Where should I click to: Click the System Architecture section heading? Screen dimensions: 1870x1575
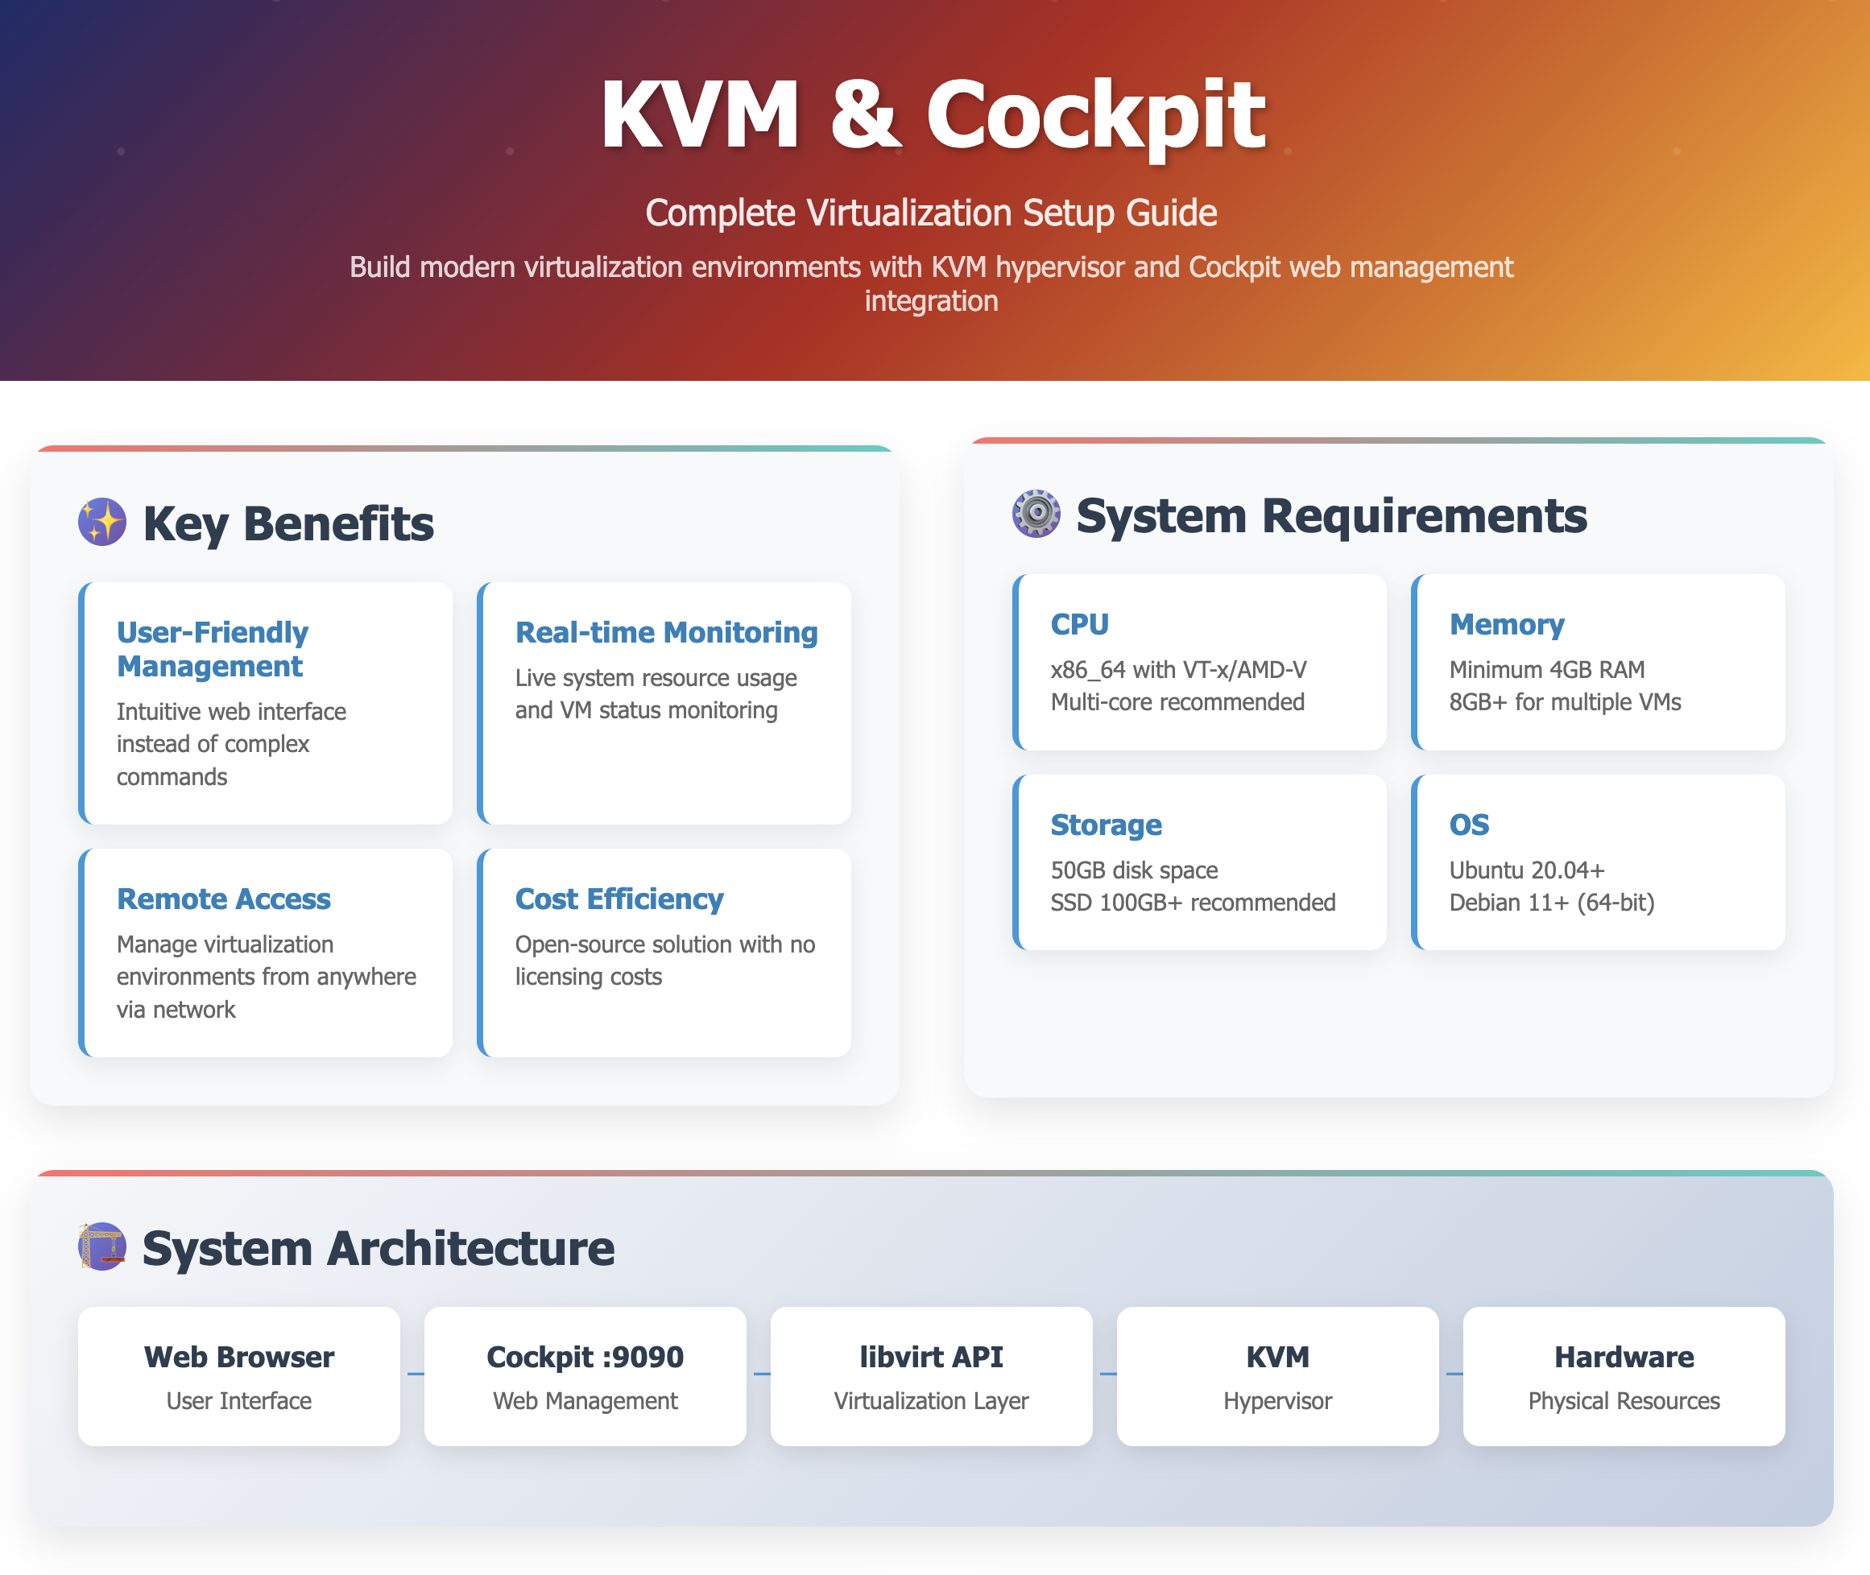pyautogui.click(x=378, y=1248)
